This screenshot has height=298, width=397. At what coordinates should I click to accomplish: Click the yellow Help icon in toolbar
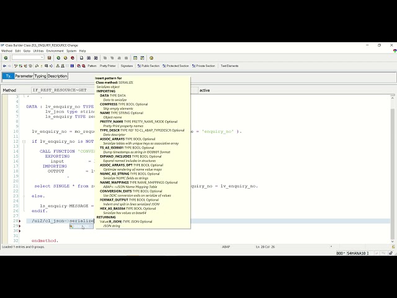(x=151, y=58)
